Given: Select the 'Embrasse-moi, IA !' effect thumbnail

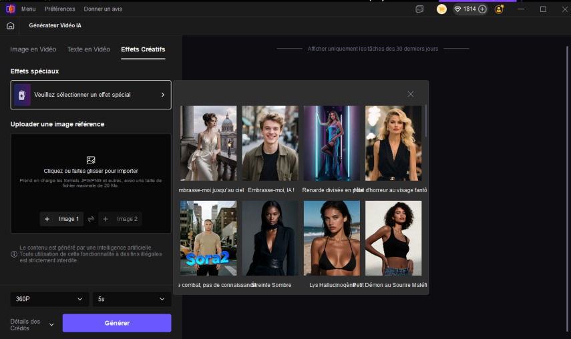Looking at the screenshot, I should point(270,143).
